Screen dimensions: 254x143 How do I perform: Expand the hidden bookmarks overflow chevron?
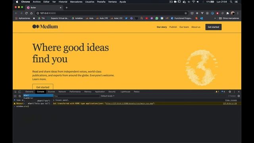[215, 18]
